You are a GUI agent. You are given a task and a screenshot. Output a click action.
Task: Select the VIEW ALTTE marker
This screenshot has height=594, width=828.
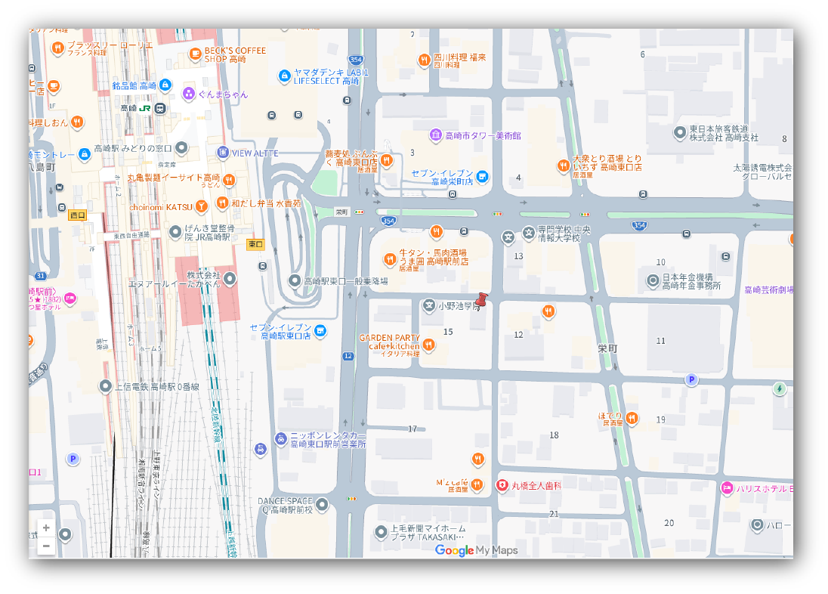tap(223, 153)
